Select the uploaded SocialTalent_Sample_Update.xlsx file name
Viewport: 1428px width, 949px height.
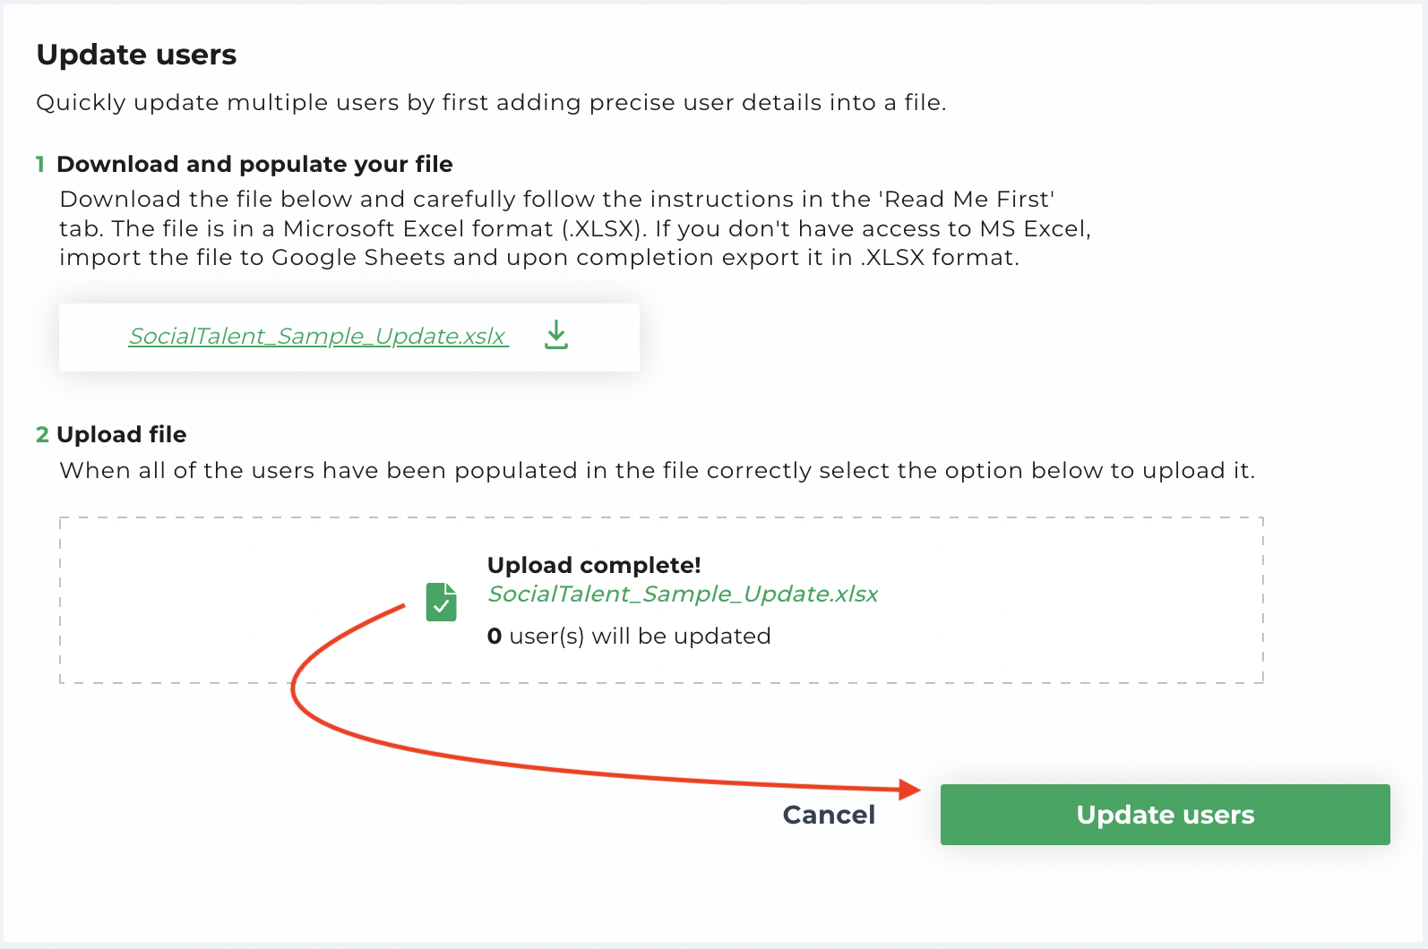point(683,594)
